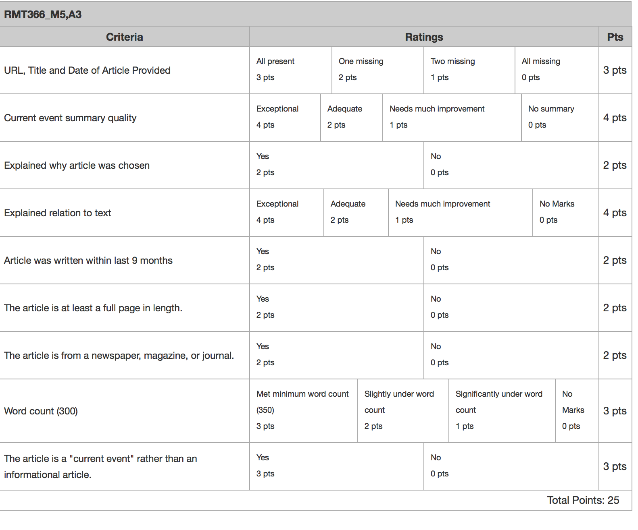Viewport: 638px width, 530px height.
Task: Select 'No' for Explained why article chosen
Action: 511,165
